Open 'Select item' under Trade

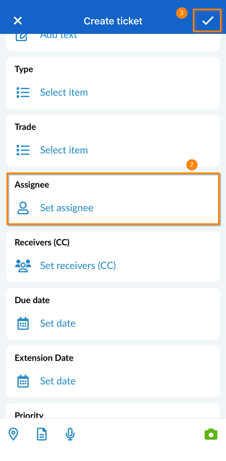64,150
